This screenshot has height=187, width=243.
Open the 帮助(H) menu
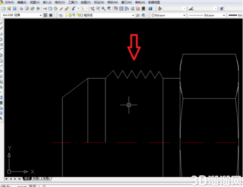[140, 2]
